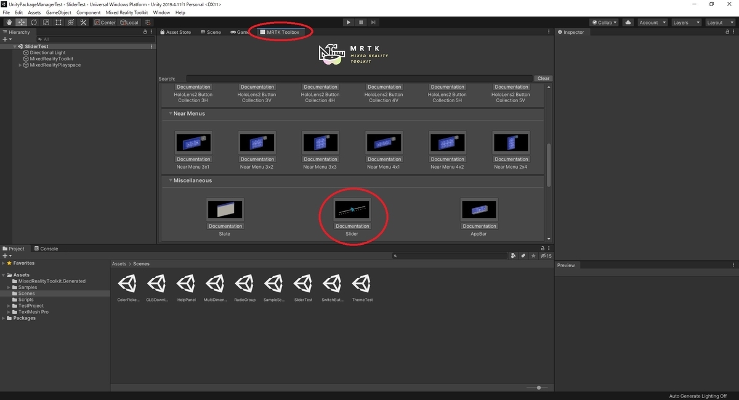This screenshot has width=739, height=400.
Task: Select the Move tool in toolbar
Action: [21, 22]
